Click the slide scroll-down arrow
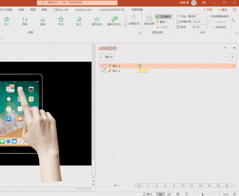The width and height of the screenshot is (239, 196). [x=93, y=177]
